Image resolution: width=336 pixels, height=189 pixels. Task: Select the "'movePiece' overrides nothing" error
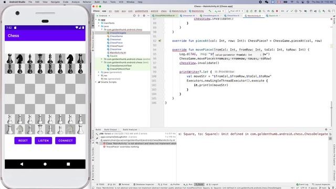[x=122, y=147]
